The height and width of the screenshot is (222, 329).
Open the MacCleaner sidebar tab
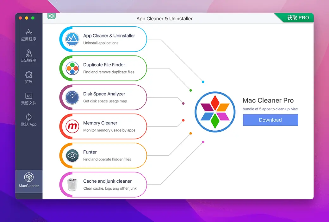pos(29,181)
